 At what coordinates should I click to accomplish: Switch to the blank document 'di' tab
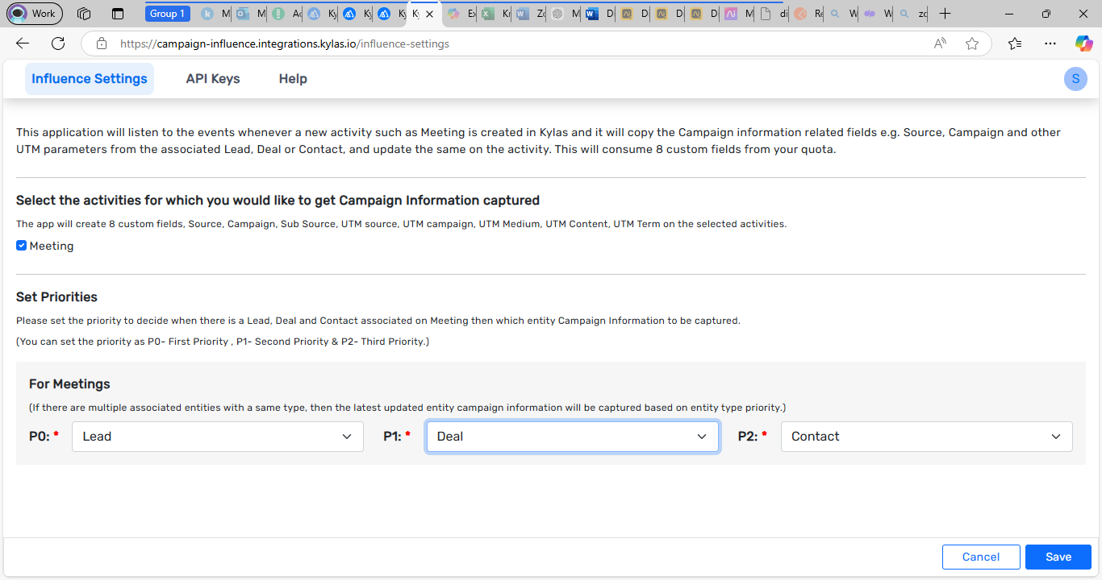click(x=773, y=14)
